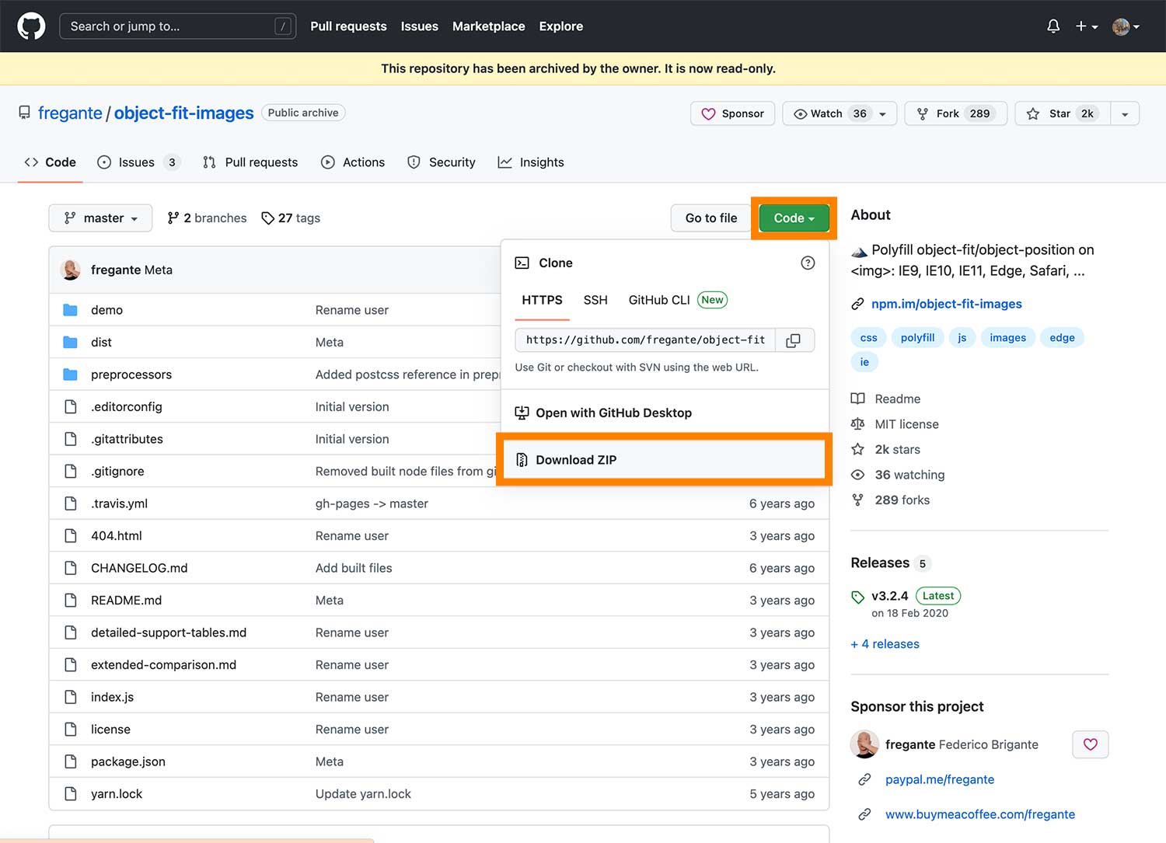1166x843 pixels.
Task: Open the dist folder
Action: (101, 343)
